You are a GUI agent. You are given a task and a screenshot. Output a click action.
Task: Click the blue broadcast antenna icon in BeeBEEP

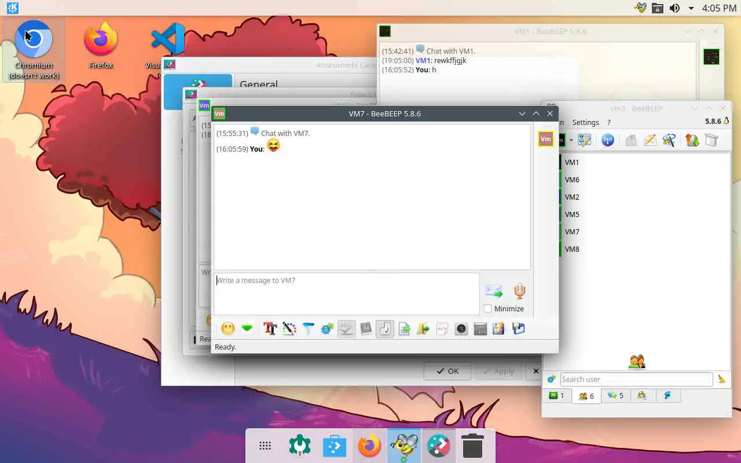607,140
